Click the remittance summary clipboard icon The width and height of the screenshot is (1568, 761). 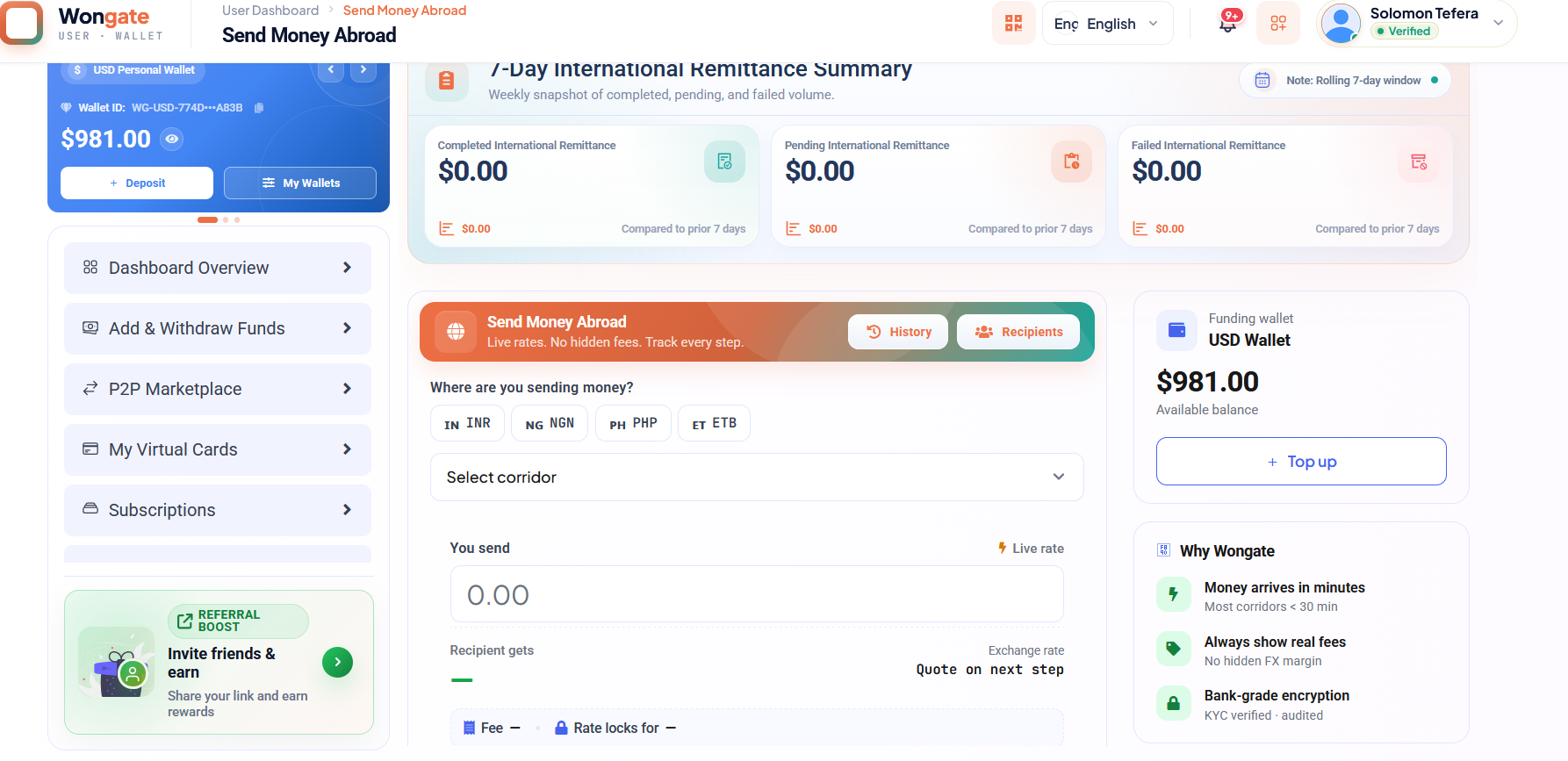click(x=447, y=81)
